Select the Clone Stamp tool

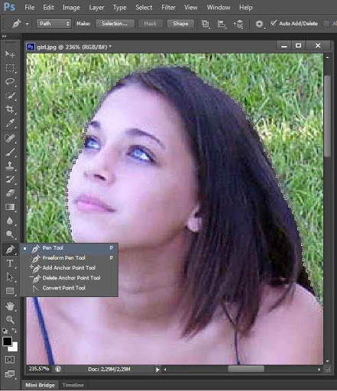(x=10, y=166)
